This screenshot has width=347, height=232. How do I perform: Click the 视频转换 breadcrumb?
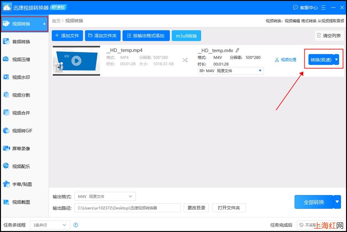(x=74, y=21)
